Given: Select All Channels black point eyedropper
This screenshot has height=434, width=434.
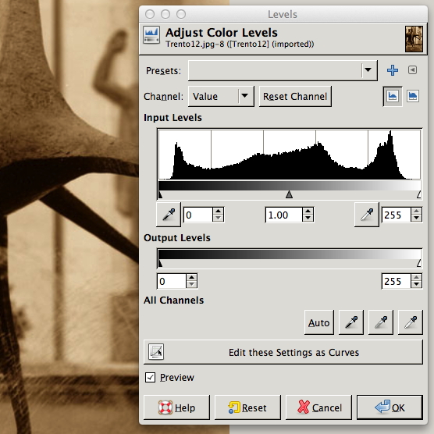Looking at the screenshot, I should [351, 322].
